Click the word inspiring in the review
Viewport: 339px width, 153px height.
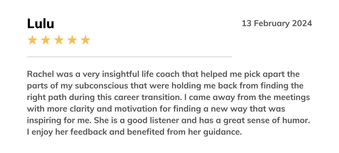(42, 121)
